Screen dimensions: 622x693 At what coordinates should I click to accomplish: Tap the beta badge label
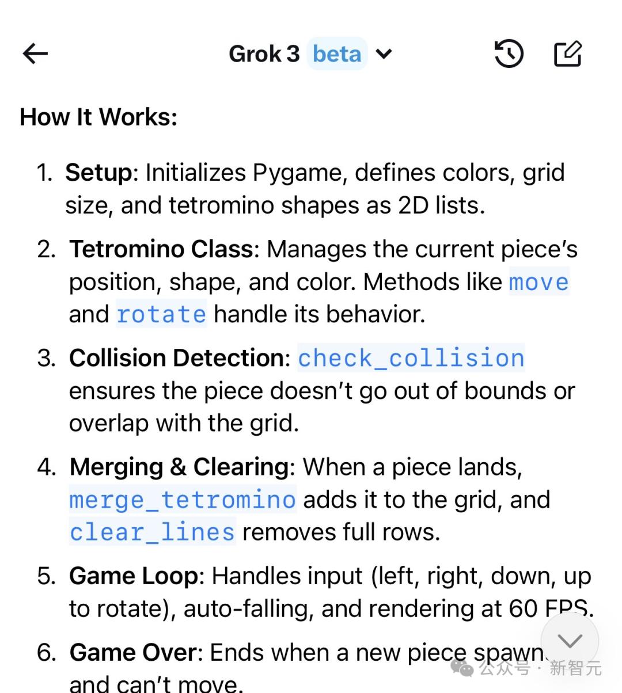337,54
